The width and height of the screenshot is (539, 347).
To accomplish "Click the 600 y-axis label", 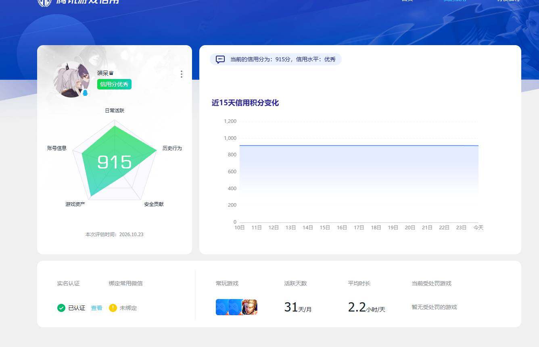I will tap(232, 172).
